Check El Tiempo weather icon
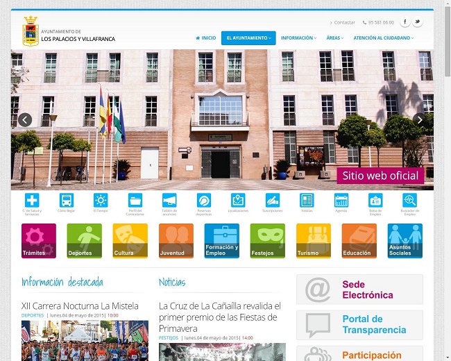The image size is (451, 361). (101, 200)
